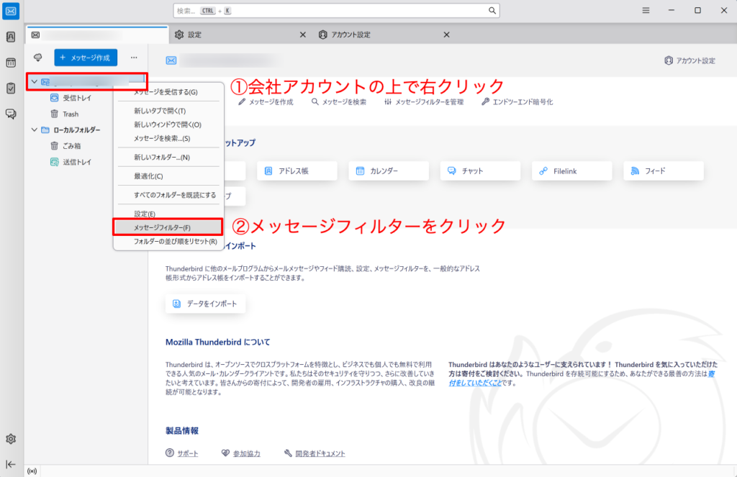
Task: Click in the global search field
Action: (x=336, y=11)
